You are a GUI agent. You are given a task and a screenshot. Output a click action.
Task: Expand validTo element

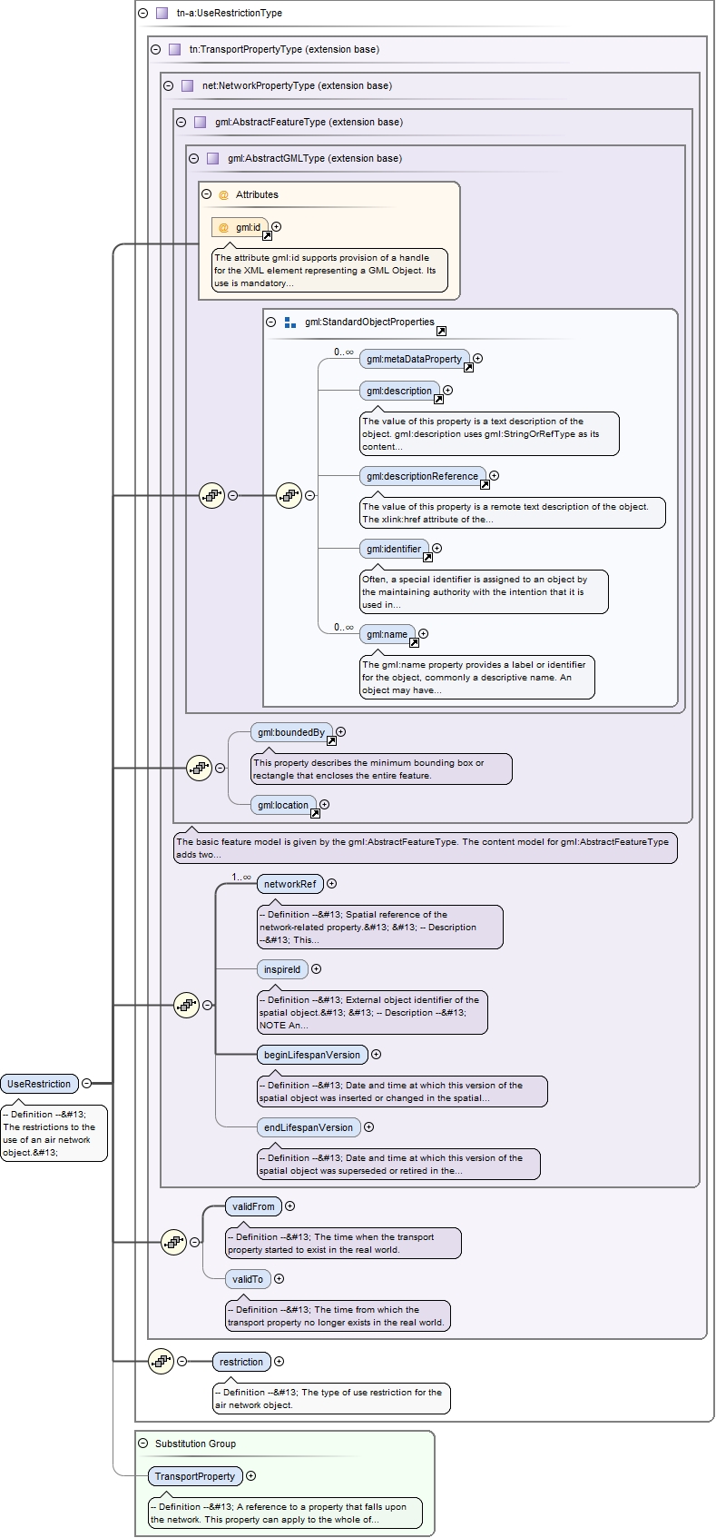[x=280, y=1279]
